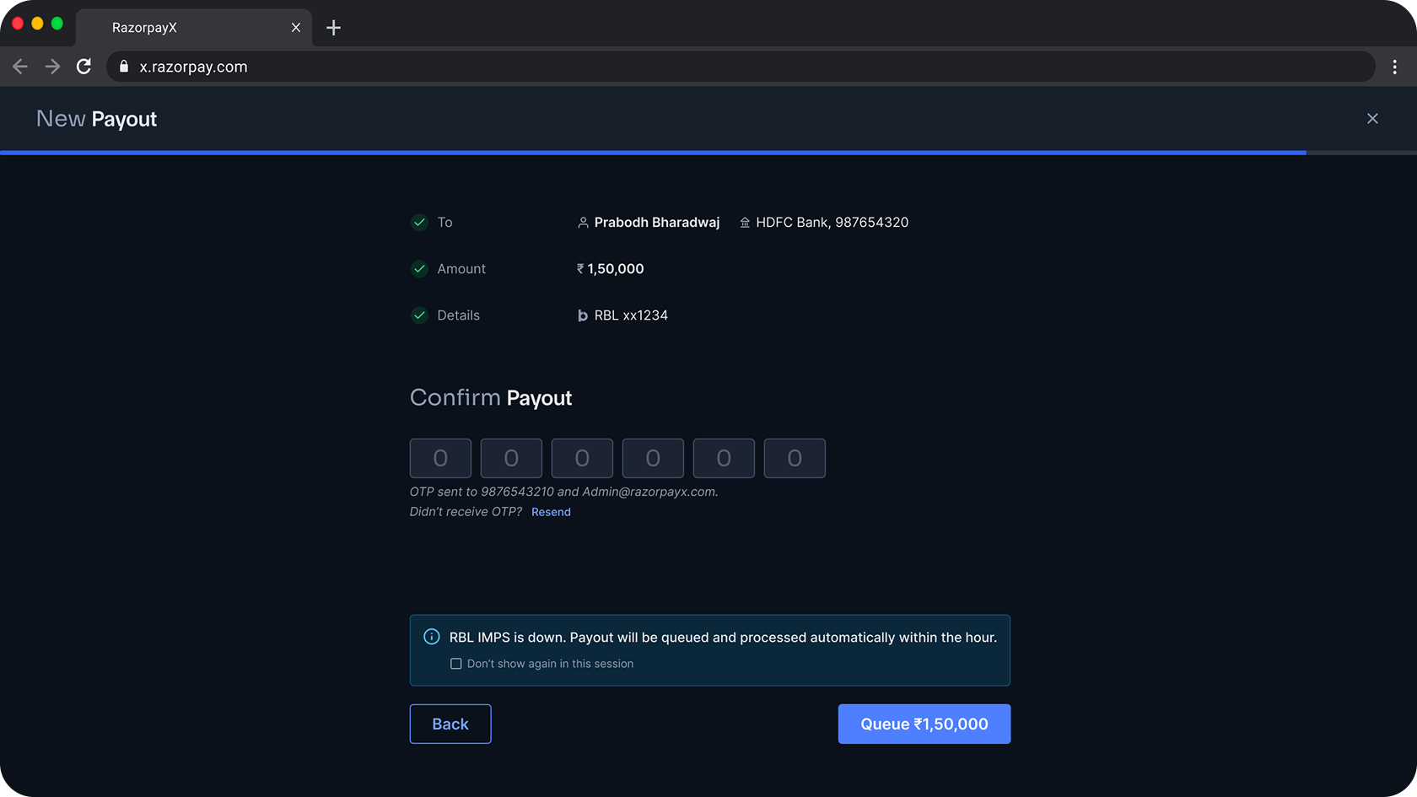Close the RazorpayX tab
Image resolution: width=1417 pixels, height=797 pixels.
pos(296,28)
